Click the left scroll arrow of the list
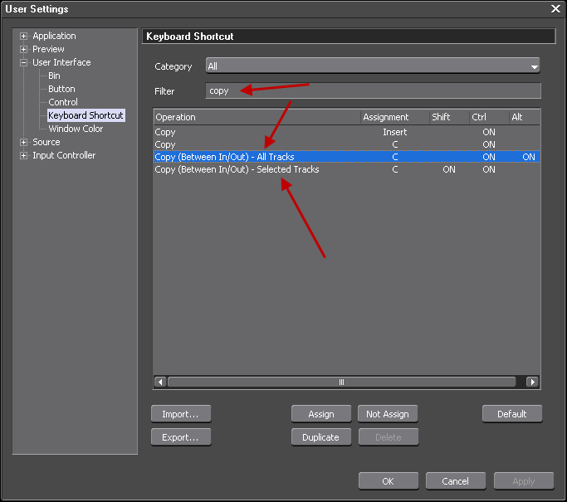The height and width of the screenshot is (502, 567). click(160, 382)
